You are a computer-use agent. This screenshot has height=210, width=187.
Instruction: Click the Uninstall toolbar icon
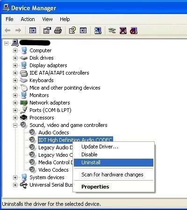click(x=123, y=30)
